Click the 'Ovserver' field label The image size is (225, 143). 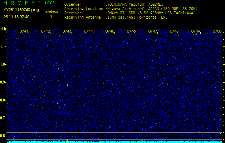coord(73,4)
